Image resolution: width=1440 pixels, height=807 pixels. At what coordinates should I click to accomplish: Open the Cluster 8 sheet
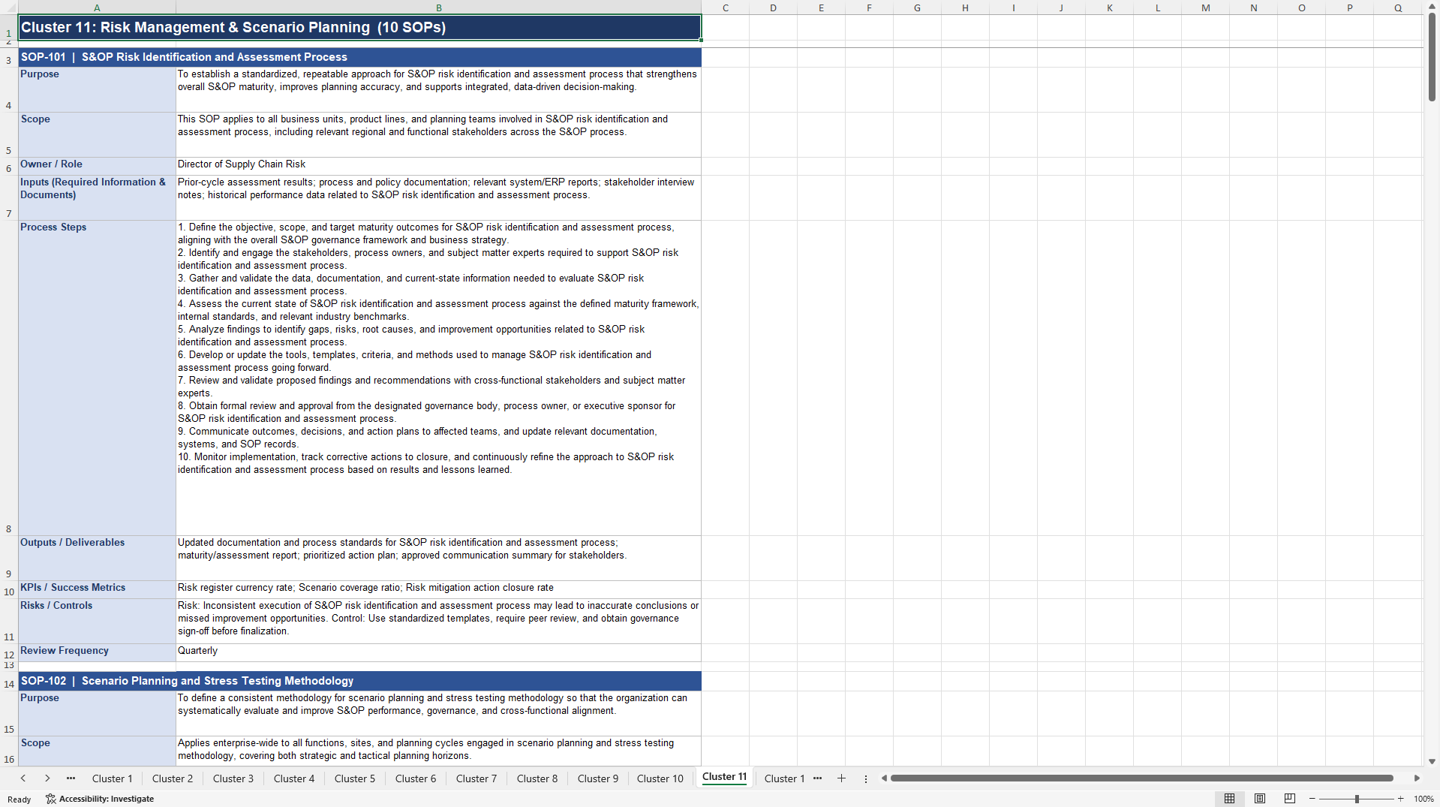[x=537, y=778]
